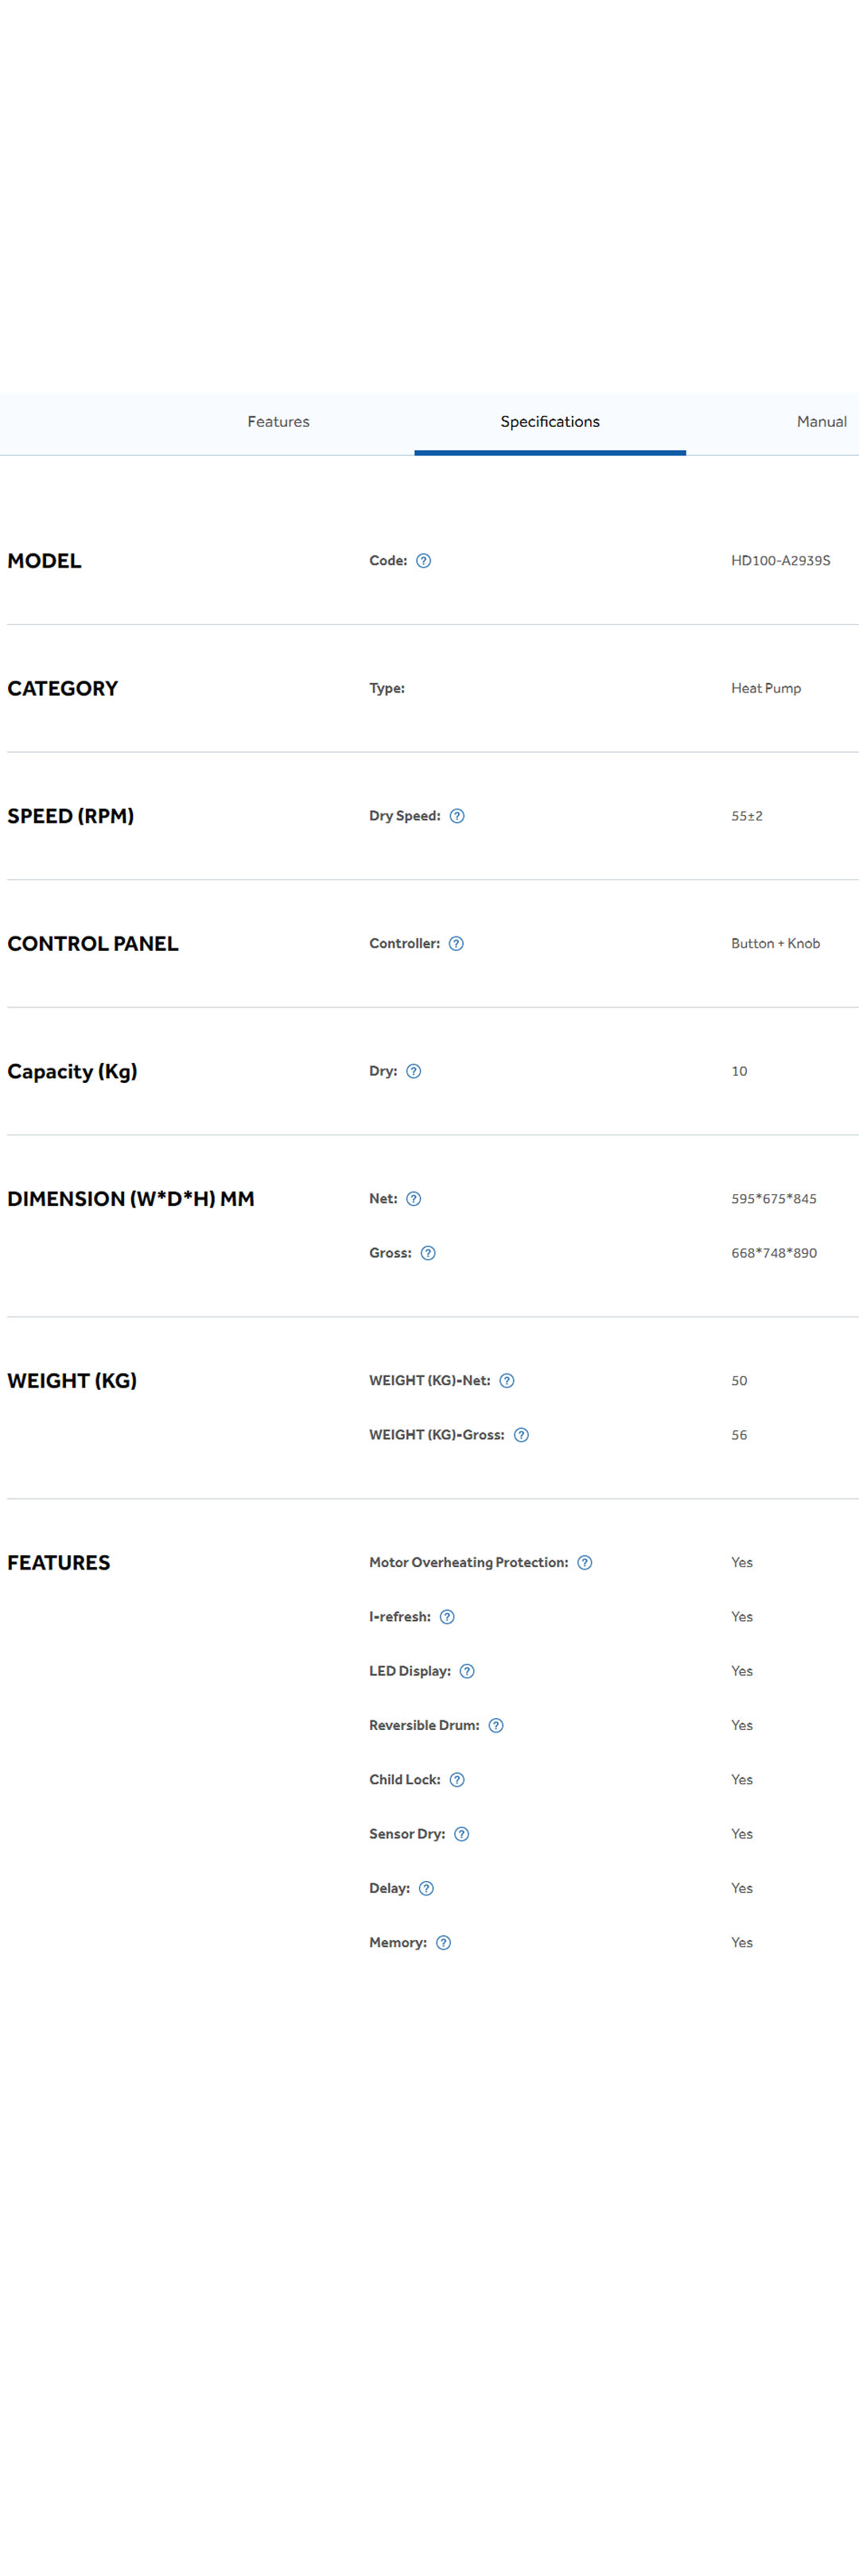This screenshot has height=2576, width=859.
Task: Click the WEIGHT (KG)-Net help icon
Action: click(507, 1381)
